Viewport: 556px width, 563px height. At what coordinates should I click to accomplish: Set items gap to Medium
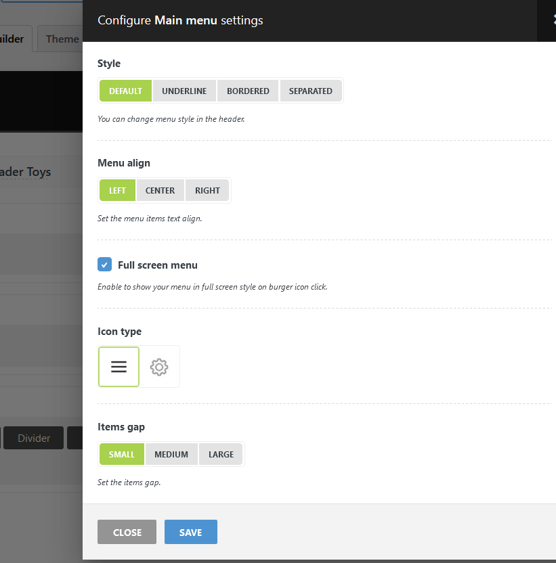(x=171, y=454)
